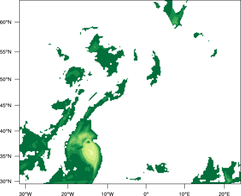Click the 45°N latitude label
This screenshot has height=196, width=241.
coord(6,106)
